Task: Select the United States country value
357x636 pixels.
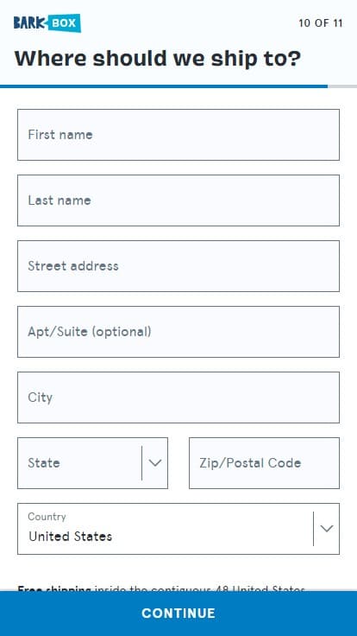Action: [71, 537]
